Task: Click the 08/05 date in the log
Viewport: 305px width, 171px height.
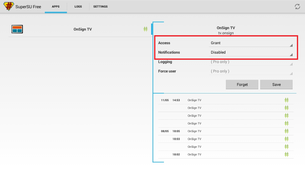Action: coord(165,131)
